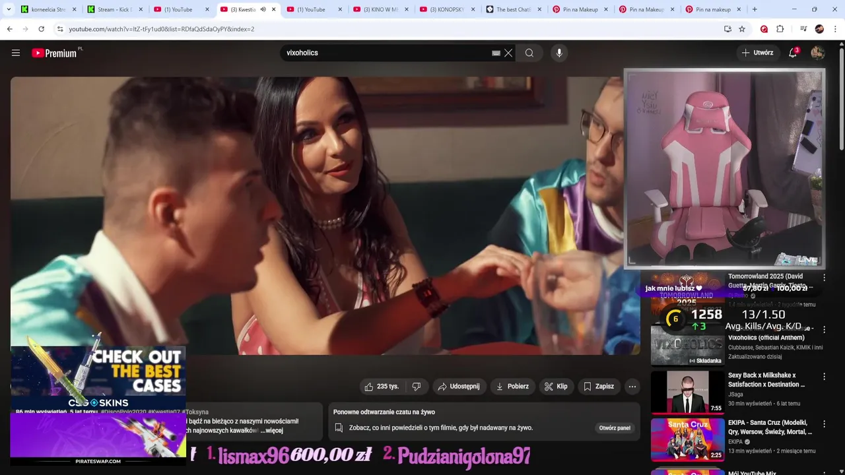The height and width of the screenshot is (475, 845).
Task: Close the korneelcia Stream tab
Action: coord(74,9)
